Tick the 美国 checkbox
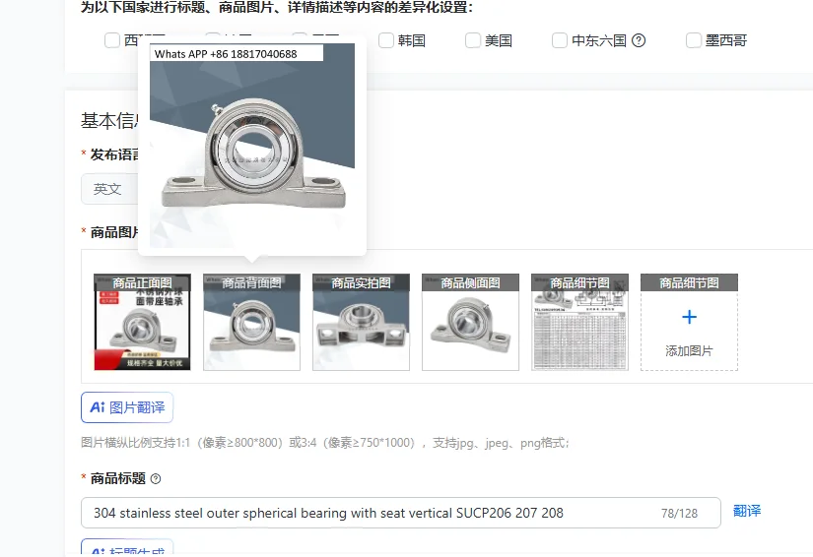813x557 pixels. pyautogui.click(x=473, y=40)
